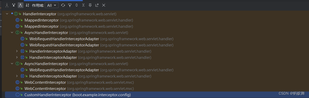309x98 pixels.
Task: Select the last HandlerInterceptorAdapter row
Action: (157, 76)
